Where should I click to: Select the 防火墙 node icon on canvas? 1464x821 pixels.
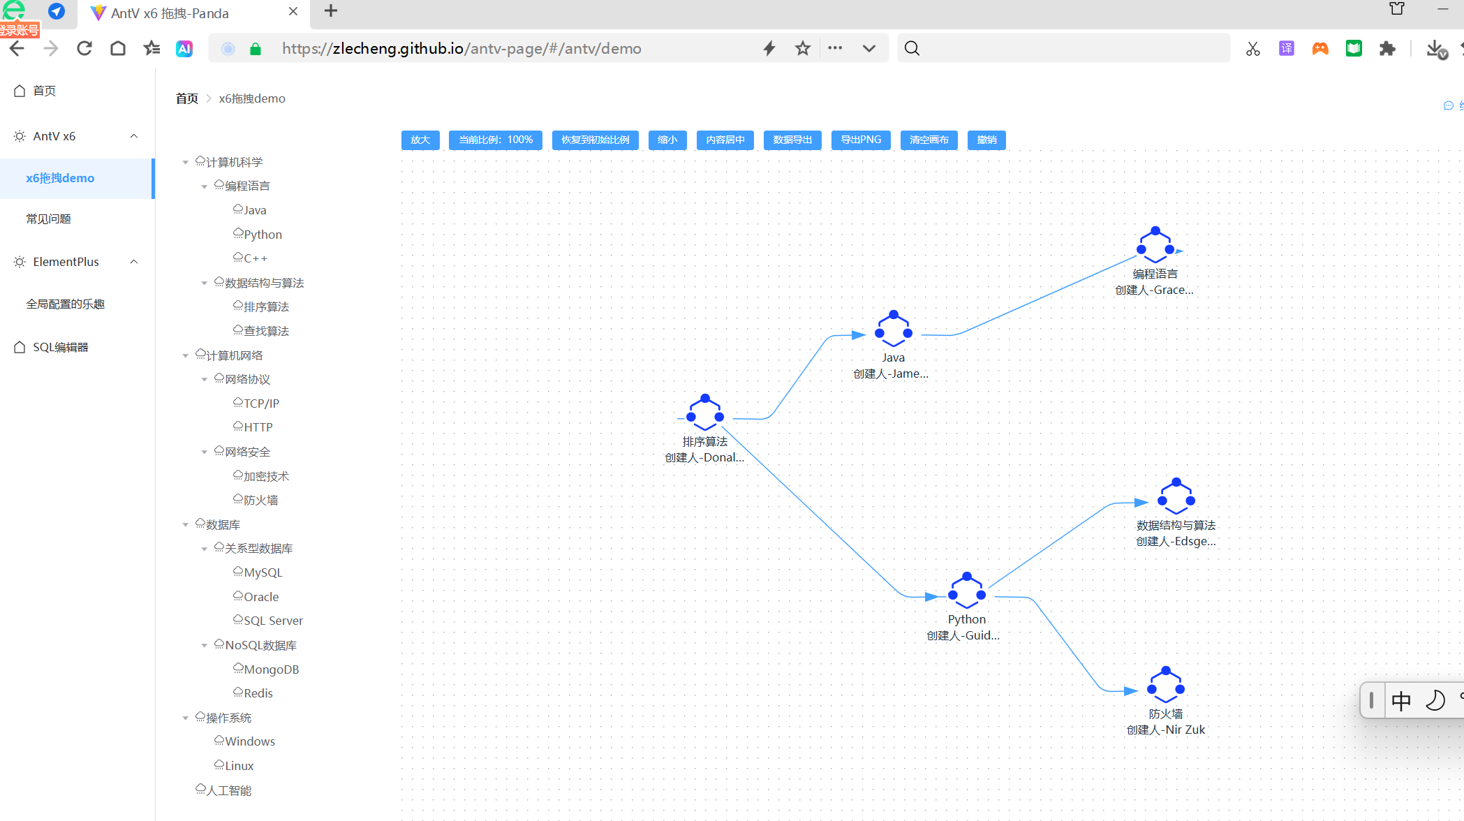(x=1165, y=685)
